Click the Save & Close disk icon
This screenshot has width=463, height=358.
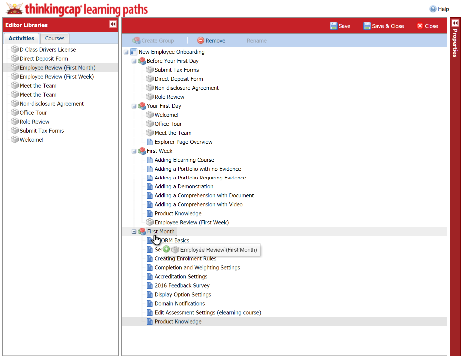[367, 26]
